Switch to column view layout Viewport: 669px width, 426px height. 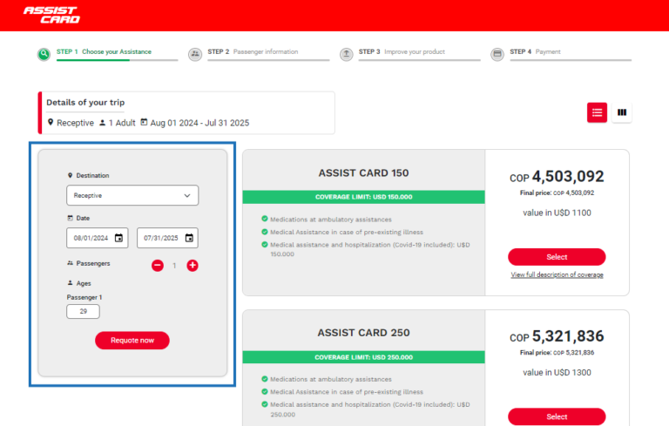click(x=622, y=112)
